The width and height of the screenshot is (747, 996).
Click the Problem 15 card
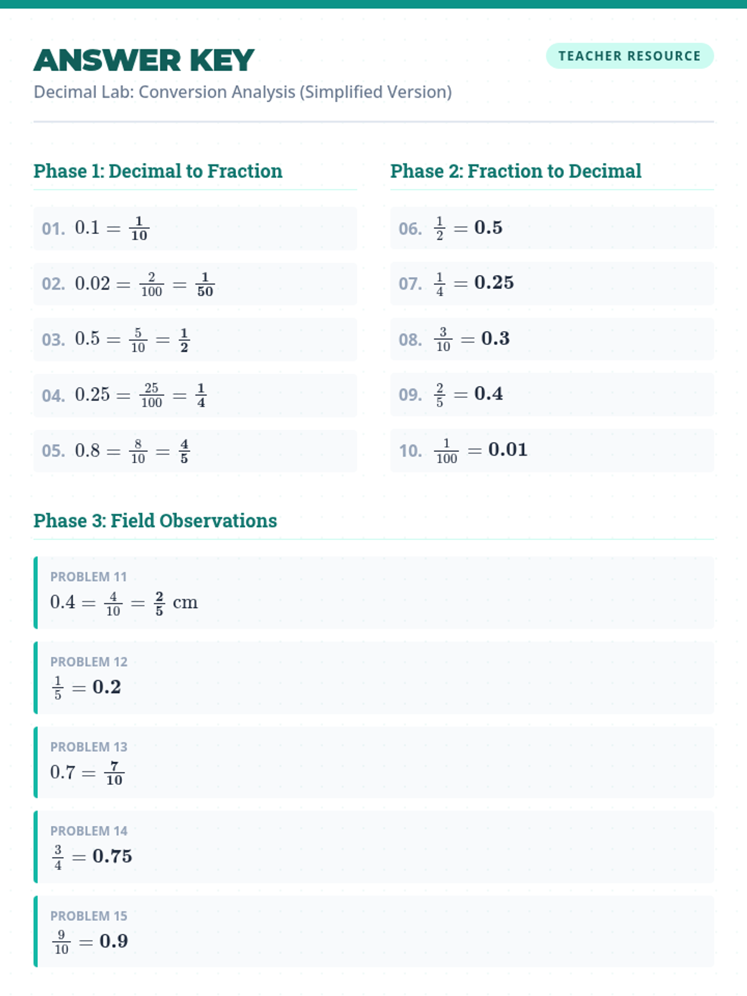[374, 931]
